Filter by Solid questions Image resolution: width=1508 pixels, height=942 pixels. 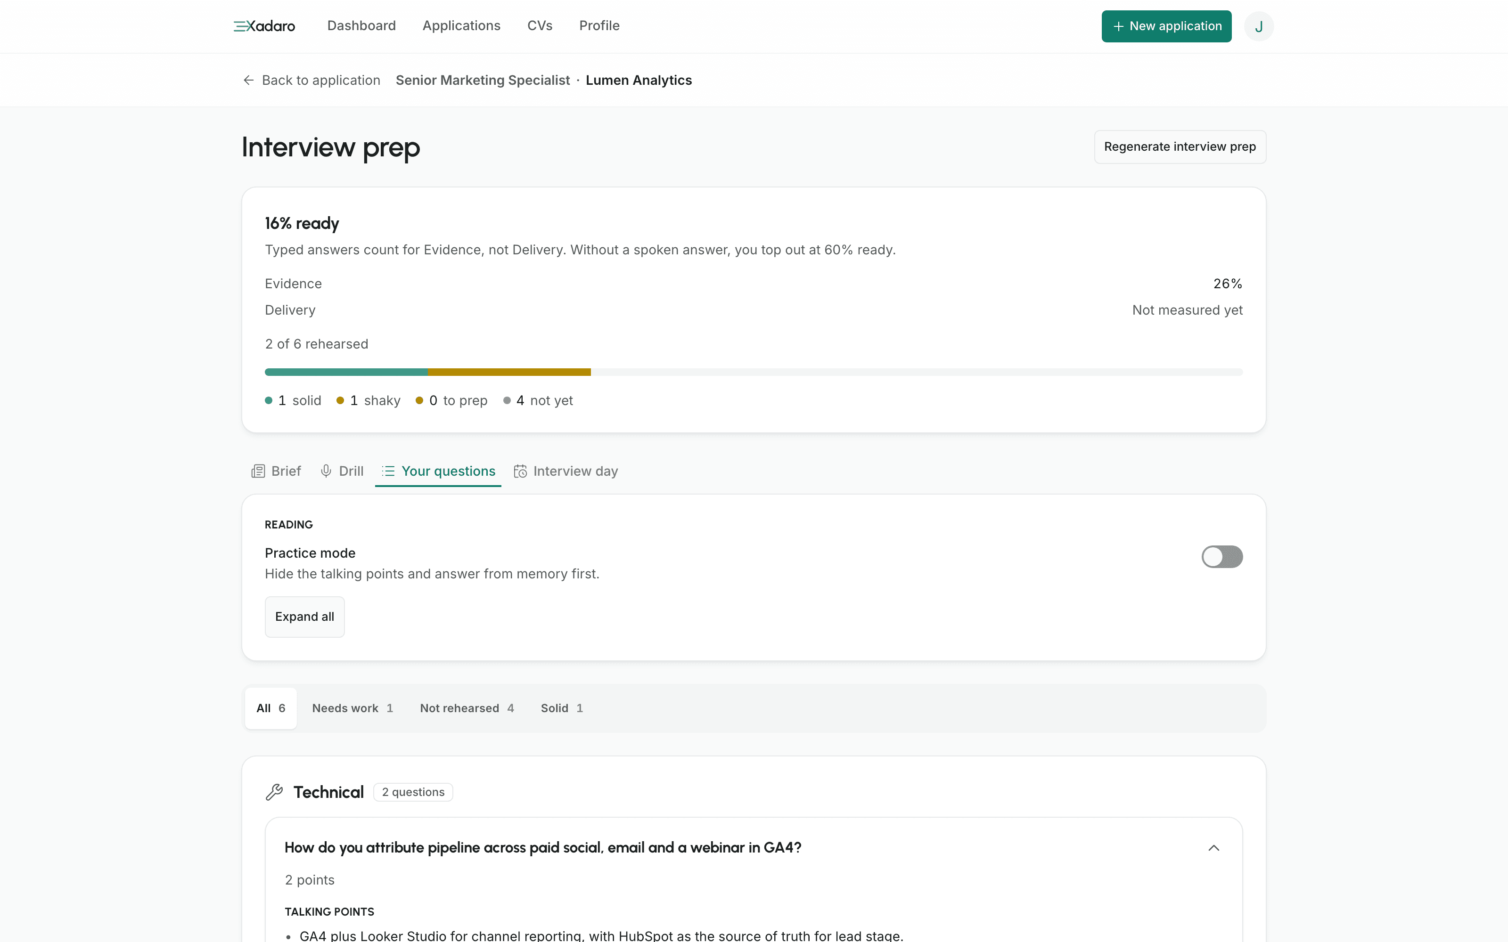[x=561, y=708]
